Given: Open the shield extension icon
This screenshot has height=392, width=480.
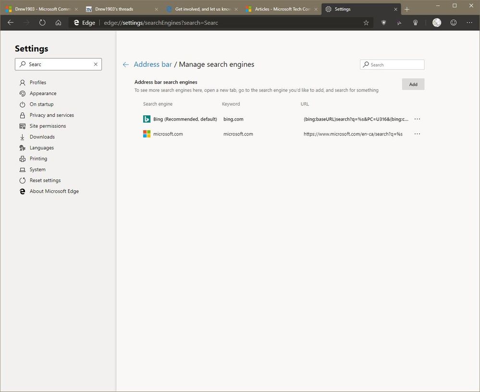Looking at the screenshot, I should click(x=383, y=23).
